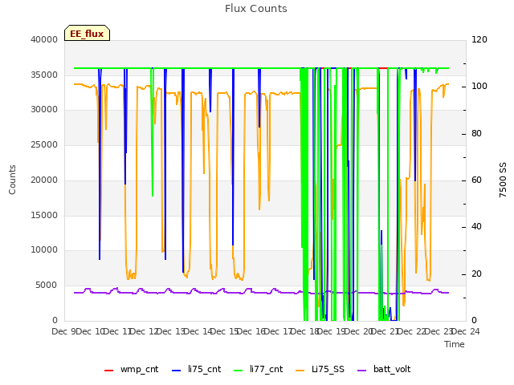
Task: Click the Dec 9 date tick label
Action: 63,331
